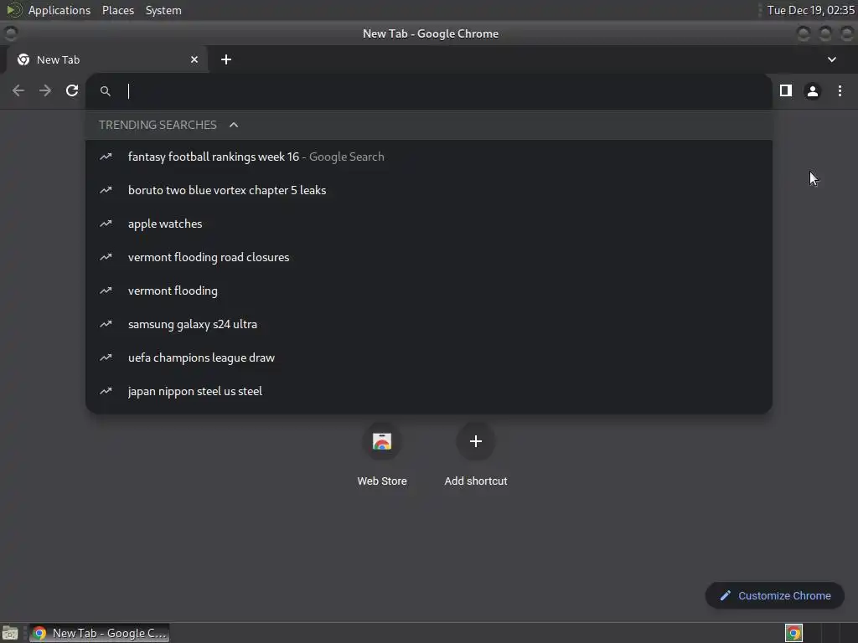Image resolution: width=858 pixels, height=643 pixels.
Task: Click the Chrome icon in bottom-right tray
Action: (793, 633)
